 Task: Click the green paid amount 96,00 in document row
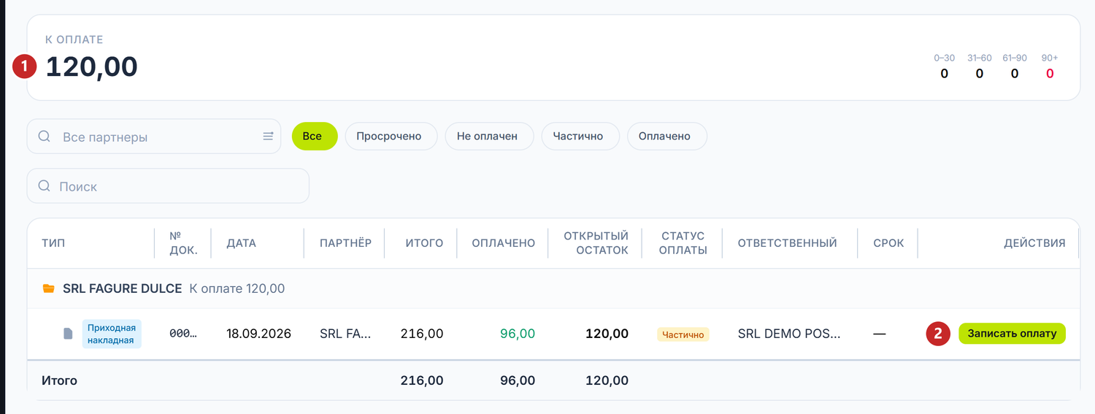[518, 334]
